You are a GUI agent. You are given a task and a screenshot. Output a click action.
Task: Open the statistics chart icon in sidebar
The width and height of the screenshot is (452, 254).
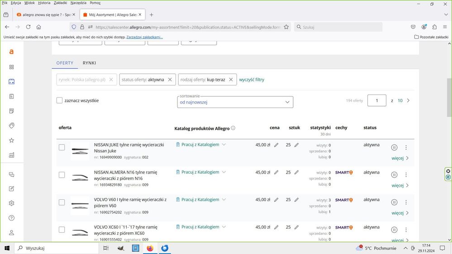pyautogui.click(x=11, y=155)
